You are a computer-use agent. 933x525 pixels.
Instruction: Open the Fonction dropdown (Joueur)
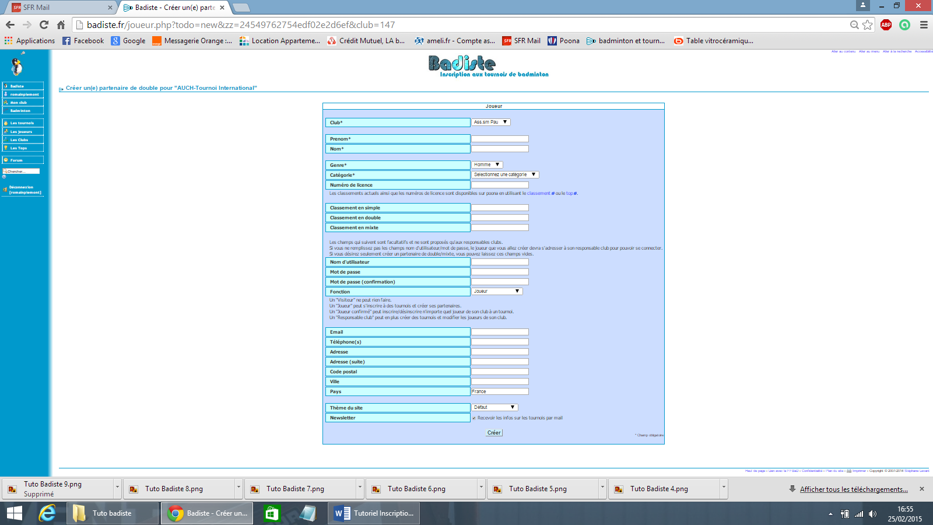click(x=497, y=291)
